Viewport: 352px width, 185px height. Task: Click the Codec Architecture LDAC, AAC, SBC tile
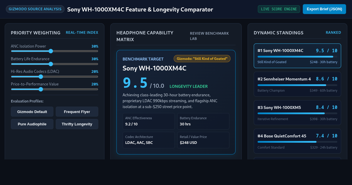149,140
